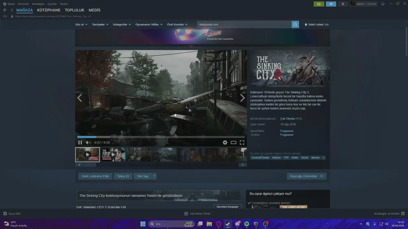Reload the store page
The height and width of the screenshot is (229, 408).
pyautogui.click(x=5, y=16)
